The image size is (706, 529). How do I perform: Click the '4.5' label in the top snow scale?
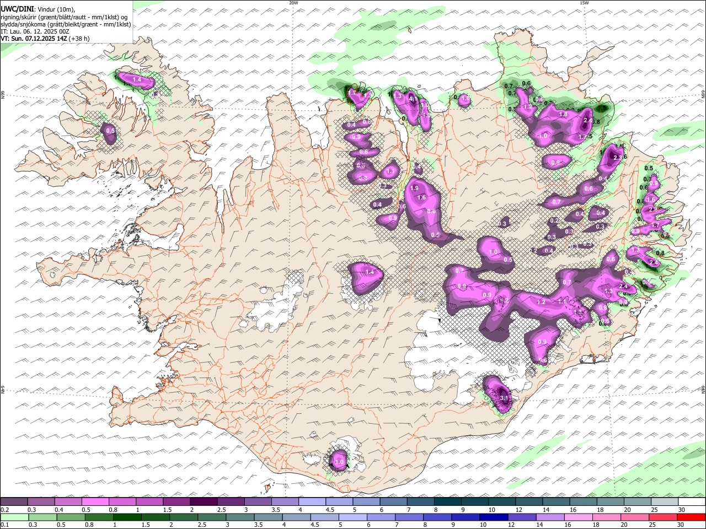pyautogui.click(x=330, y=510)
